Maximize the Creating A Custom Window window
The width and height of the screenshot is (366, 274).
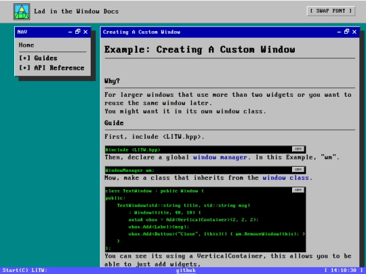pos(346,31)
